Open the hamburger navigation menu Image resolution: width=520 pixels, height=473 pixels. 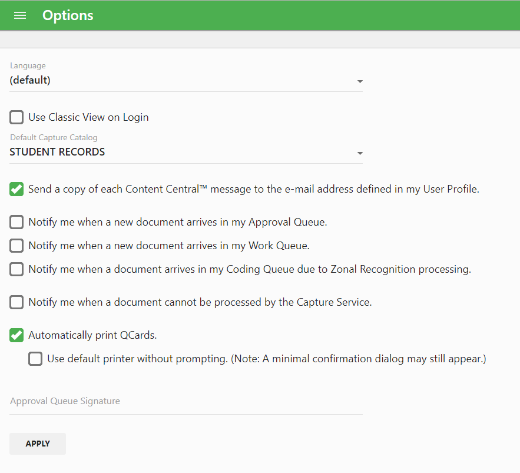tap(20, 15)
